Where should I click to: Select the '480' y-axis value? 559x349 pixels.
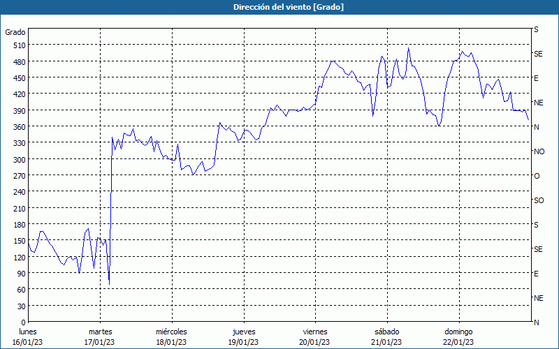pyautogui.click(x=20, y=62)
